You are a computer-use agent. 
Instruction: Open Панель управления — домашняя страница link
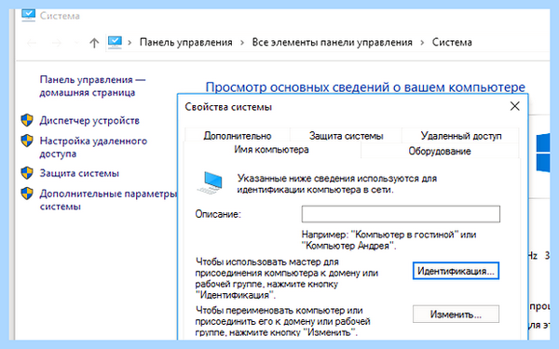click(x=92, y=86)
